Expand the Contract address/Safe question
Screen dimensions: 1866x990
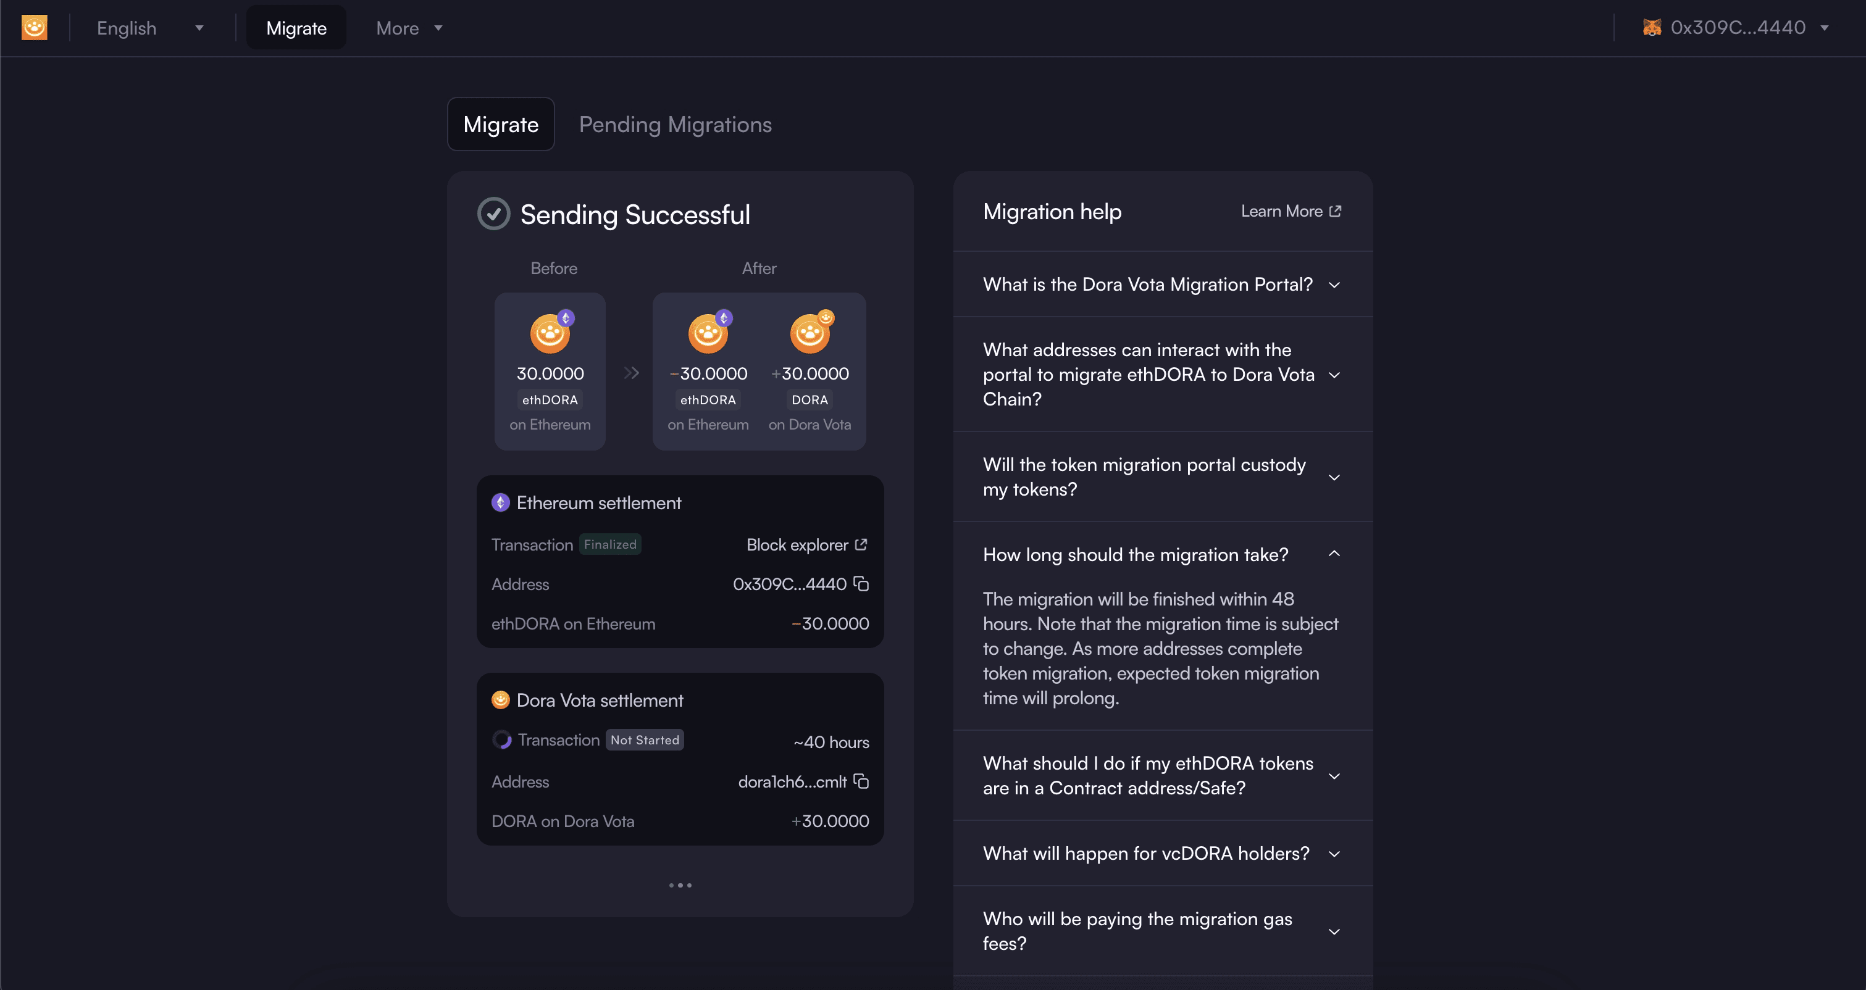[x=1163, y=775]
